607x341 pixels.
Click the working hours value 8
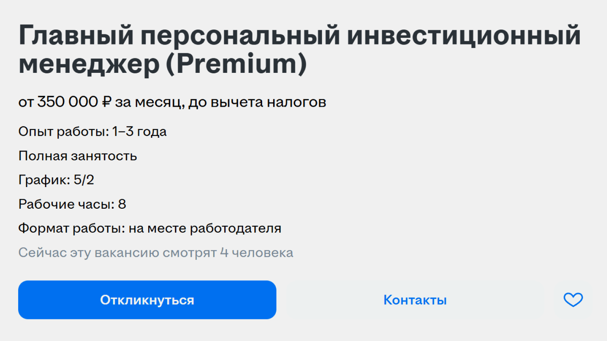point(122,204)
